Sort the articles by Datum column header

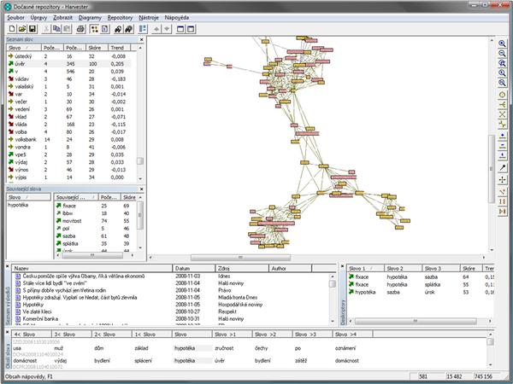click(x=194, y=269)
